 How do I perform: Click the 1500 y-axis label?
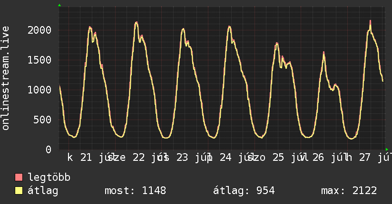[x=39, y=60]
